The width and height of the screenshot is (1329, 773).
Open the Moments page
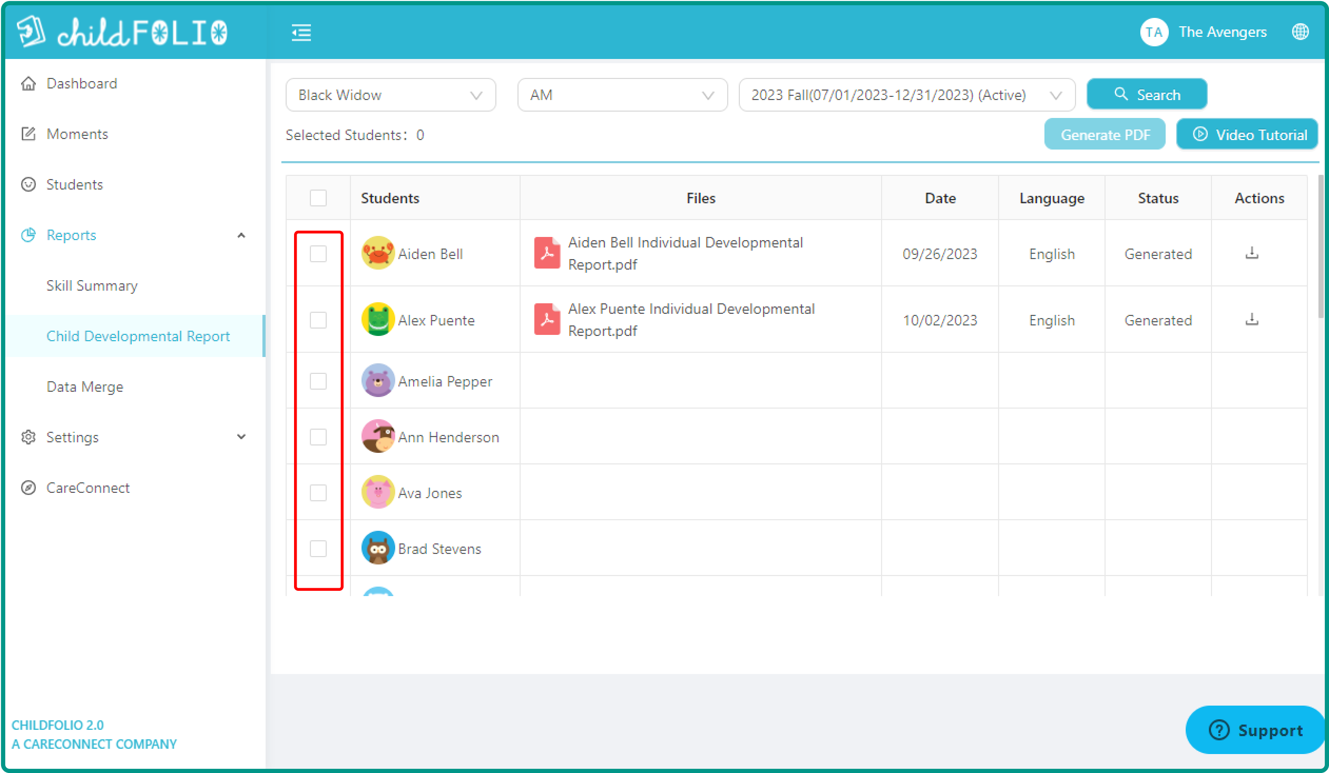coord(77,134)
